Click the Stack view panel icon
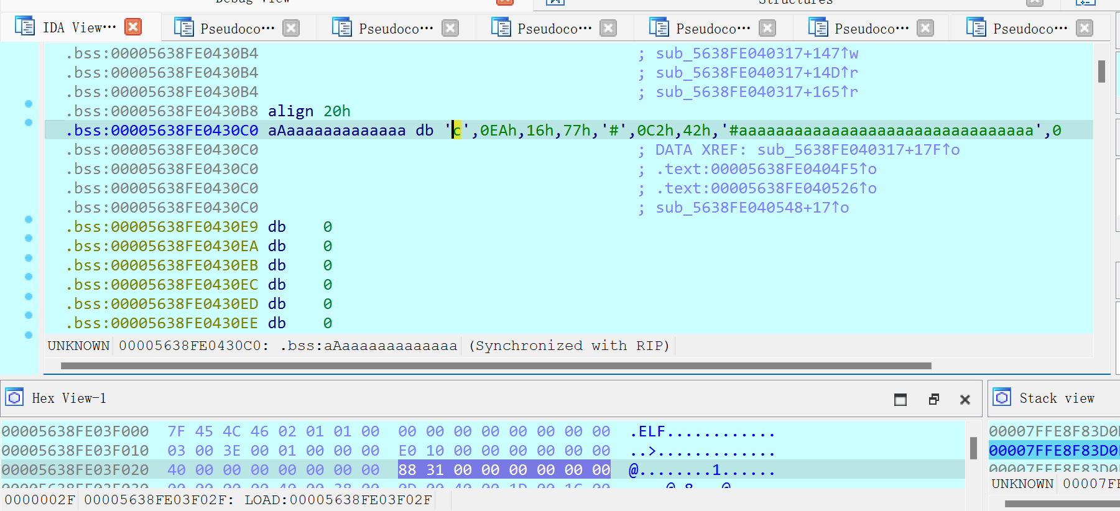The image size is (1120, 511). [x=1002, y=397]
